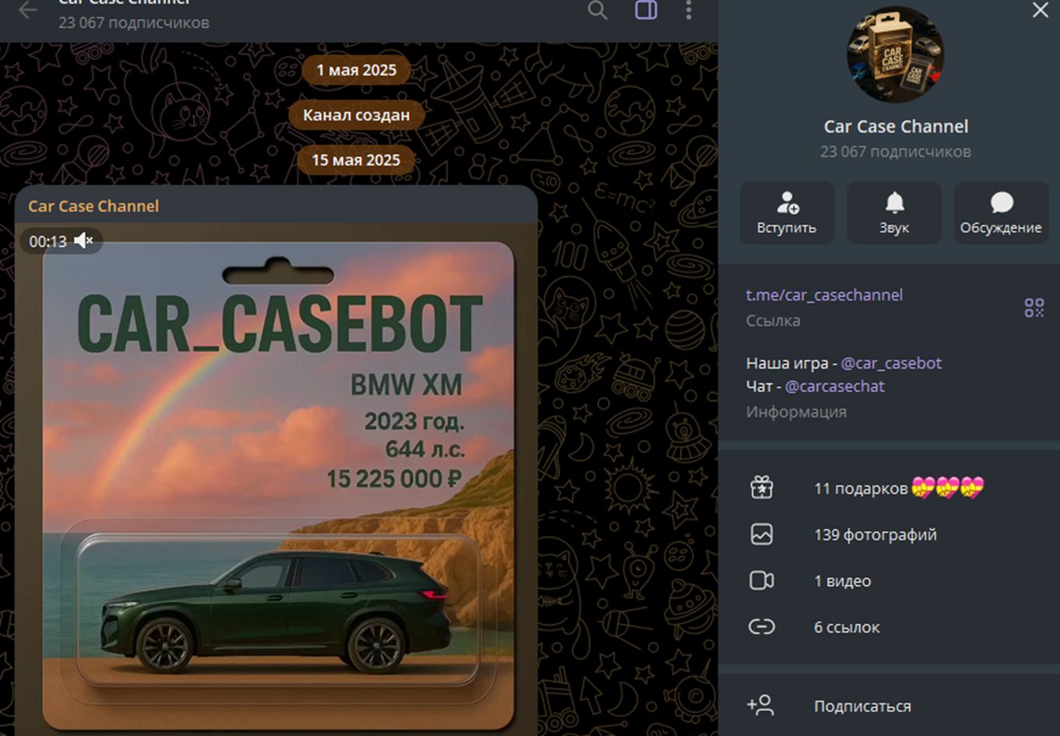Click the gift box icon
Image resolution: width=1060 pixels, height=736 pixels.
pos(761,488)
